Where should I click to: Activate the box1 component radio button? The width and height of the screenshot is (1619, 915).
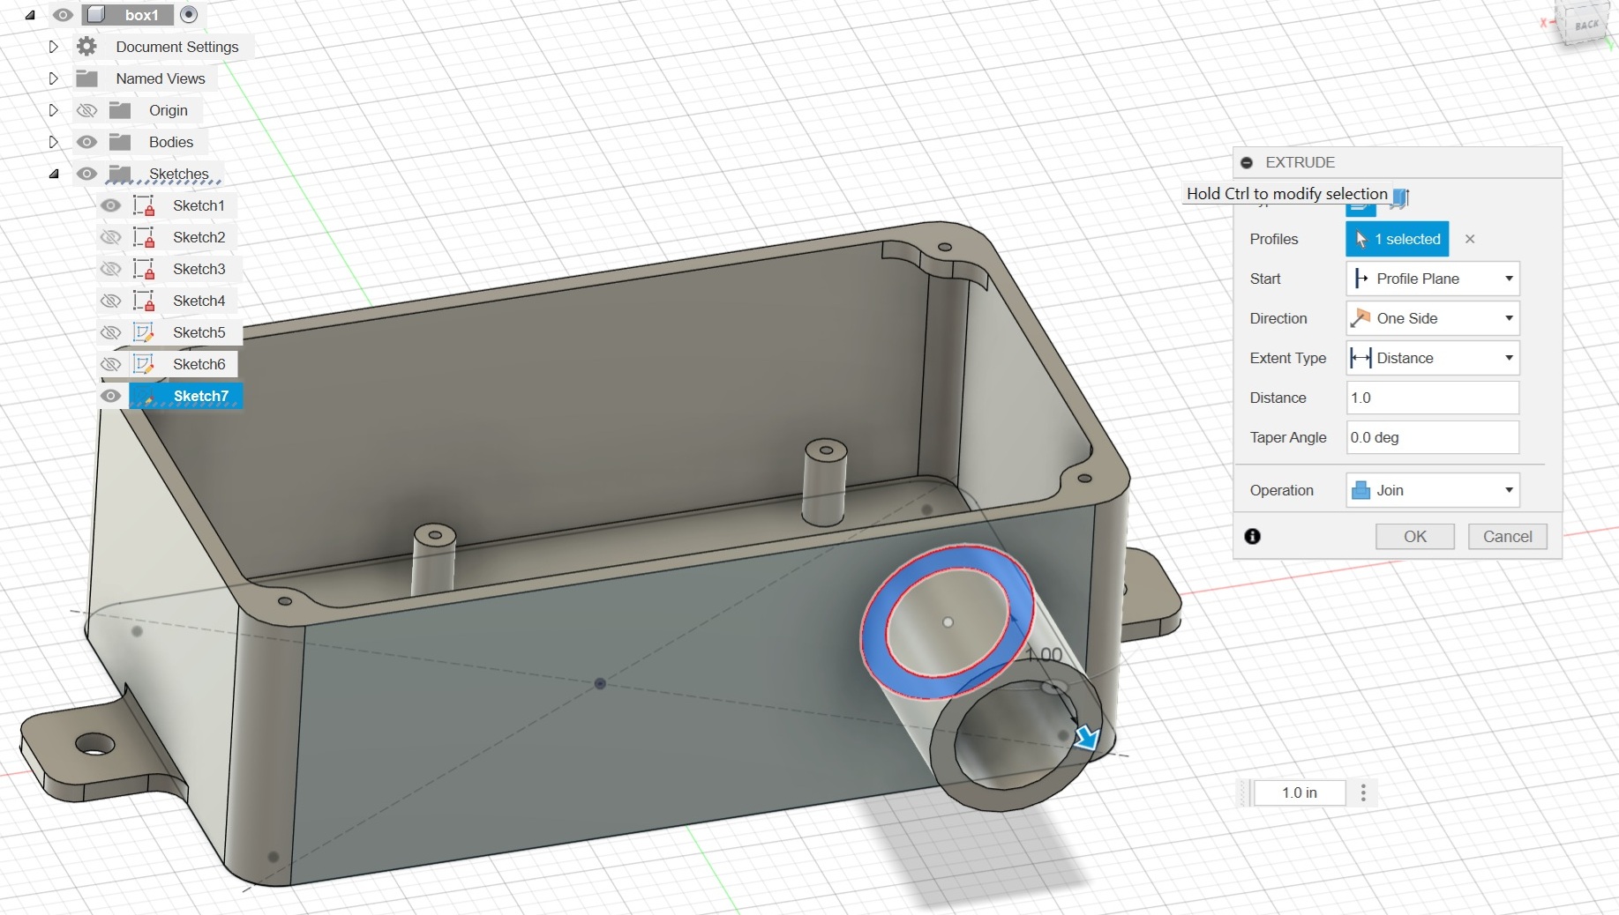[x=188, y=15]
